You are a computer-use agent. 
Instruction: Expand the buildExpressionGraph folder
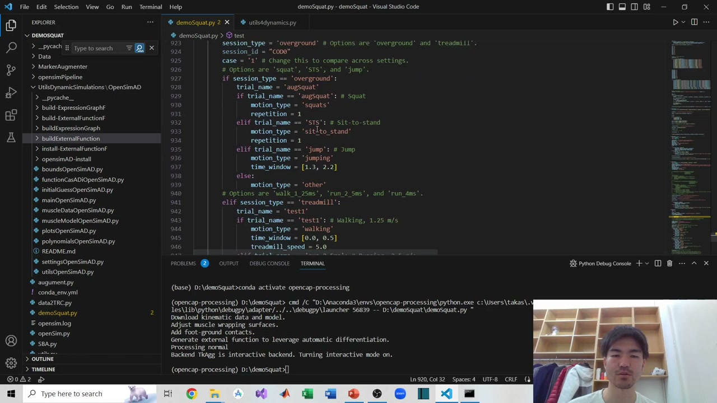coord(71,128)
